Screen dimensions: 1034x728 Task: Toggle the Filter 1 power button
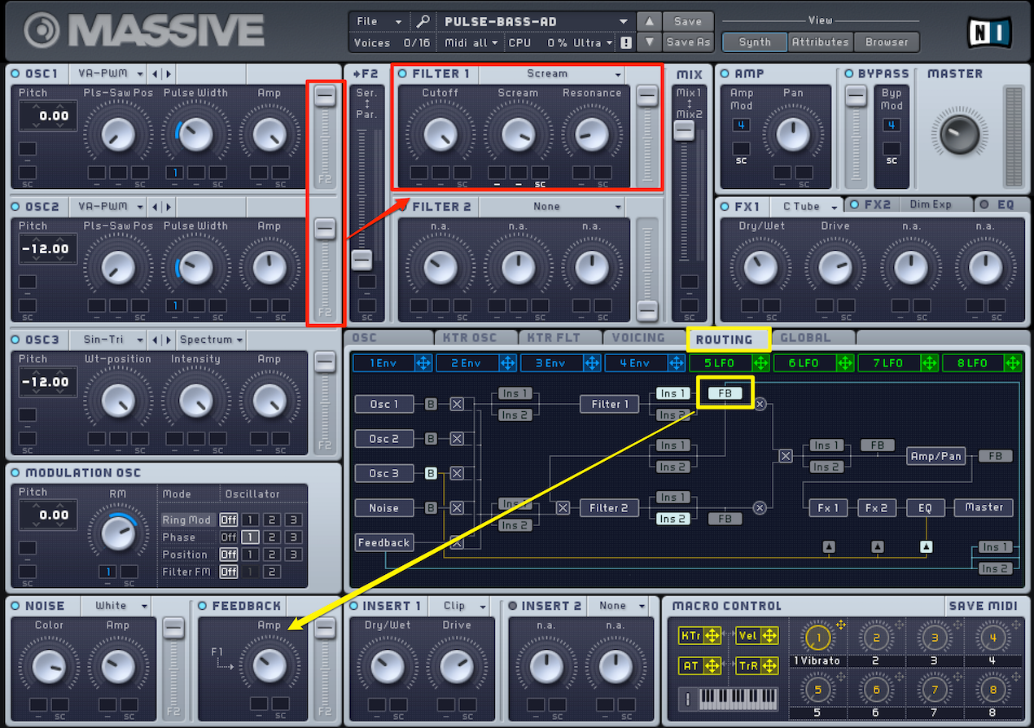(x=403, y=74)
